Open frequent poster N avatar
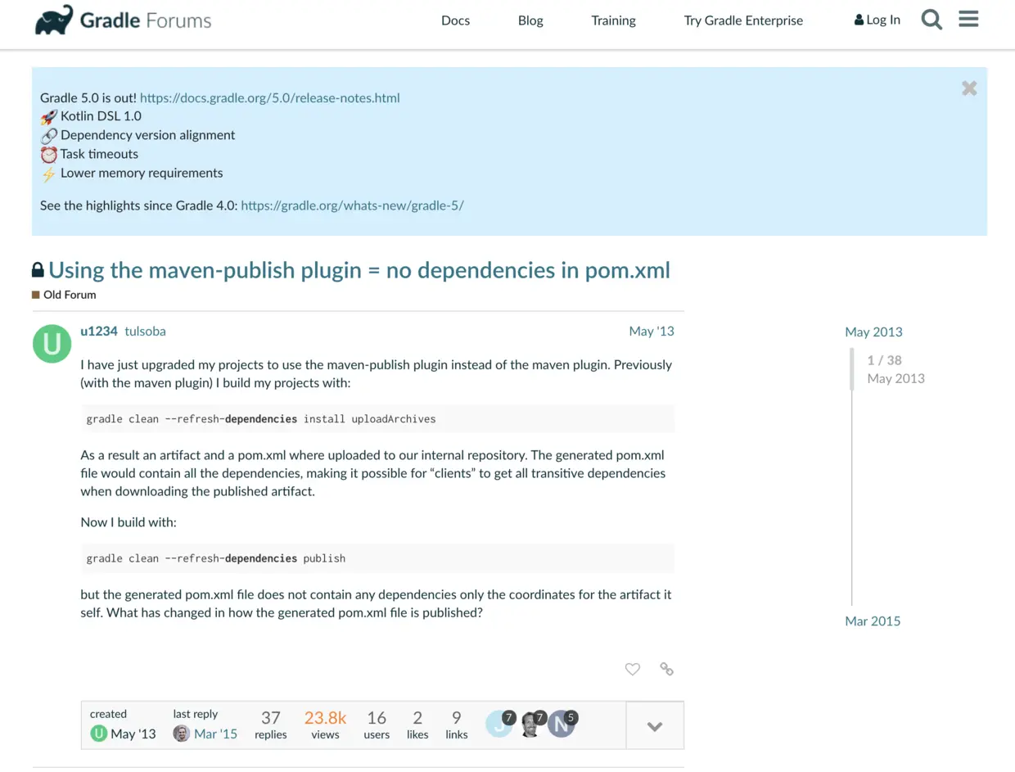The height and width of the screenshot is (772, 1015). coord(561,725)
